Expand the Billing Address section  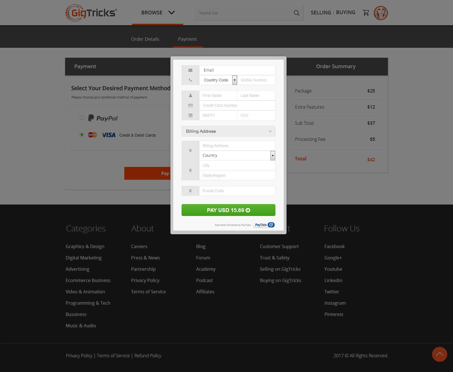coord(228,131)
